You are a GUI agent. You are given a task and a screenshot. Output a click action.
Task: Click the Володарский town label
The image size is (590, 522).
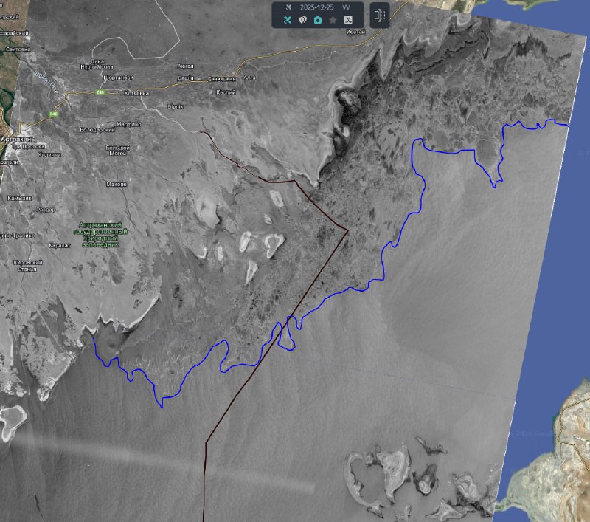98,130
